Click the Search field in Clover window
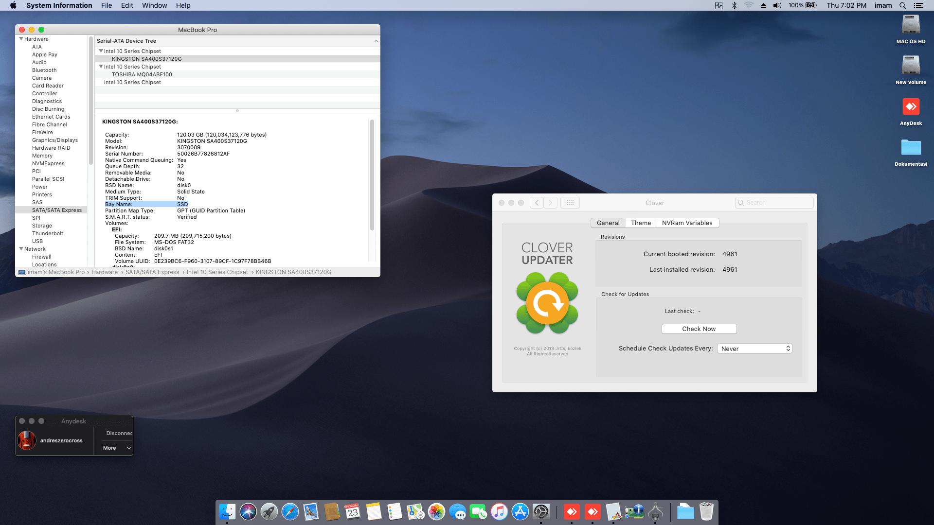Image resolution: width=934 pixels, height=525 pixels. coord(774,203)
